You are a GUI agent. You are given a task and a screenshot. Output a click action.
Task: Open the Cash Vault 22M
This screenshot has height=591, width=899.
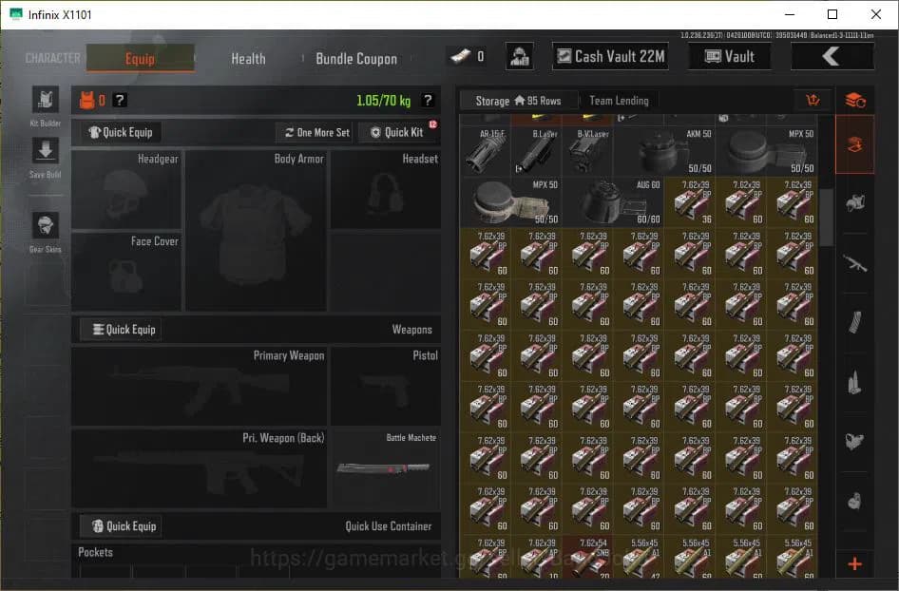[x=609, y=56]
